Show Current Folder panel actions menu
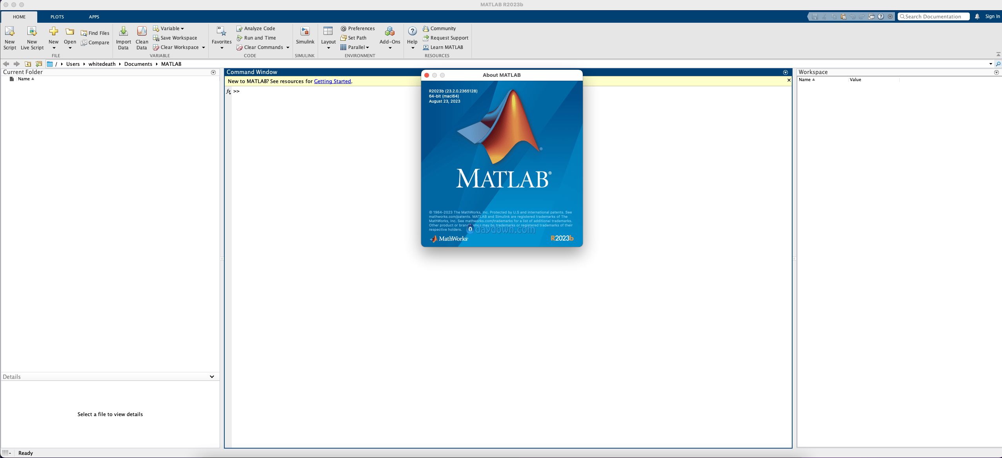Screen dimensions: 1002x458 click(x=213, y=72)
